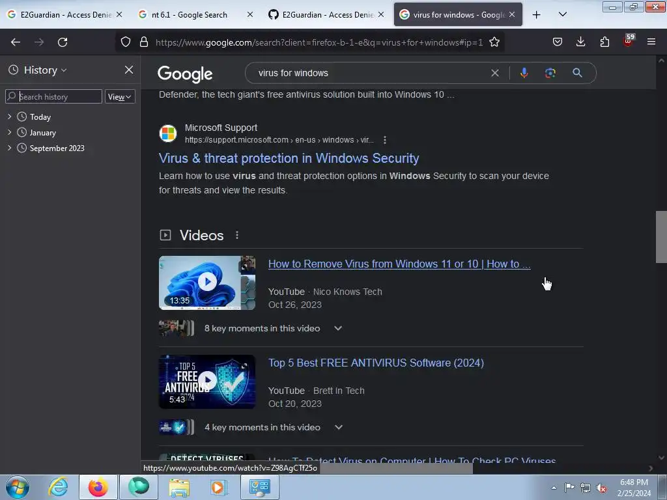Open more options next to Videos heading

pos(237,235)
